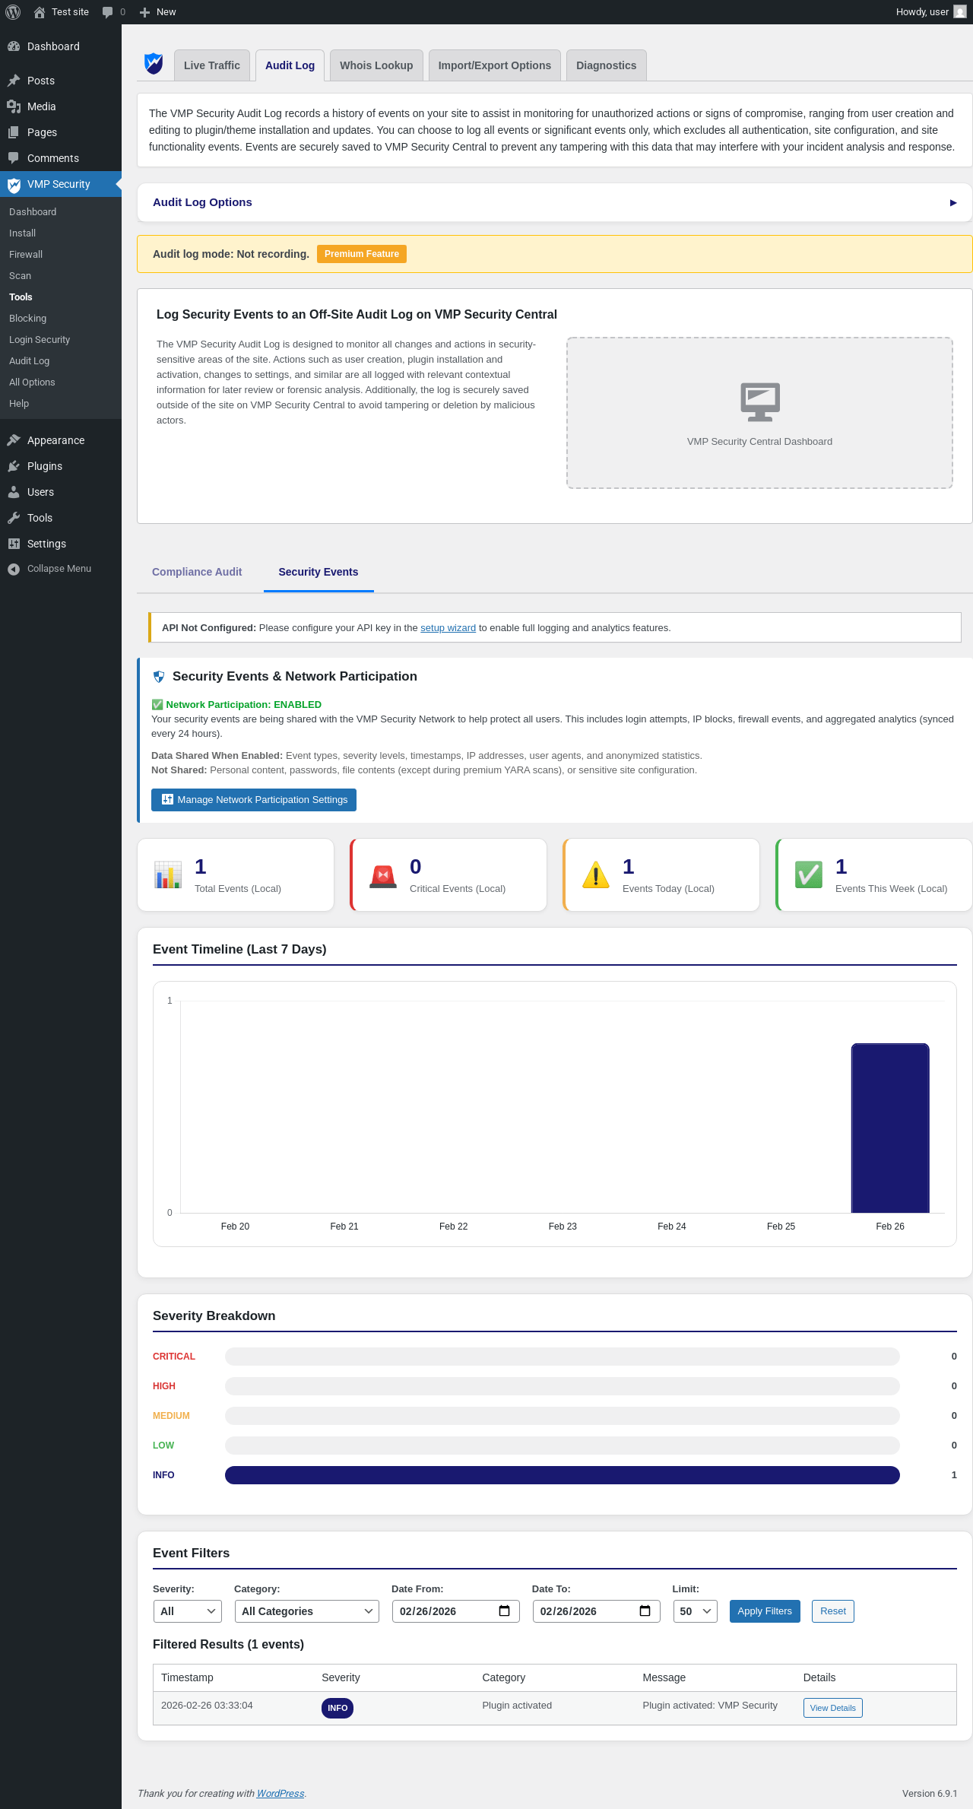Click the yellow warning Events Today icon
Image resolution: width=973 pixels, height=1809 pixels.
(596, 875)
